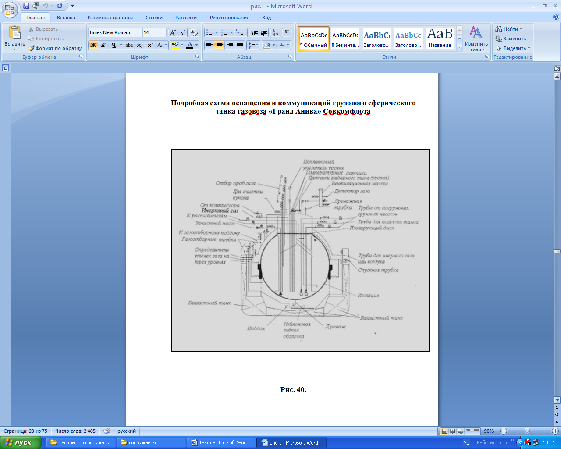Switch to Draft view
561x449 pixels.
tap(476, 431)
